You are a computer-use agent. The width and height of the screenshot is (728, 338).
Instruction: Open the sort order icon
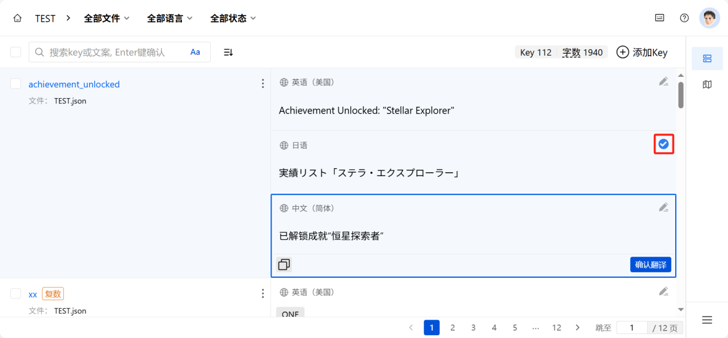[228, 52]
